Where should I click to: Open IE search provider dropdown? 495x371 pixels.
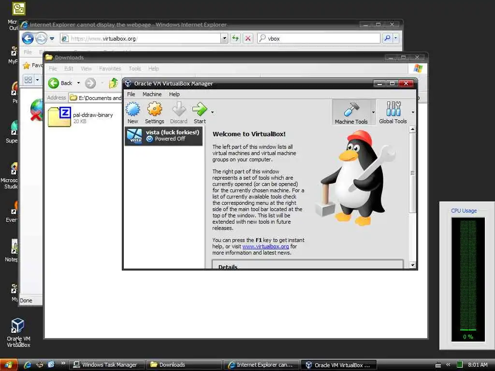396,39
